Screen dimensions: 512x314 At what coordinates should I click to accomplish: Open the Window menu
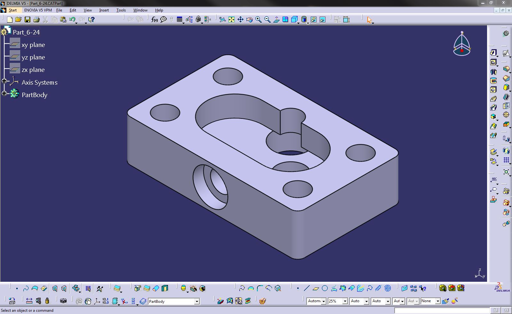[x=140, y=10]
